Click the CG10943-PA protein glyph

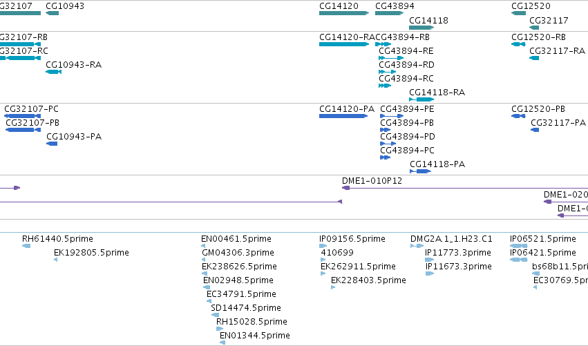pos(52,144)
